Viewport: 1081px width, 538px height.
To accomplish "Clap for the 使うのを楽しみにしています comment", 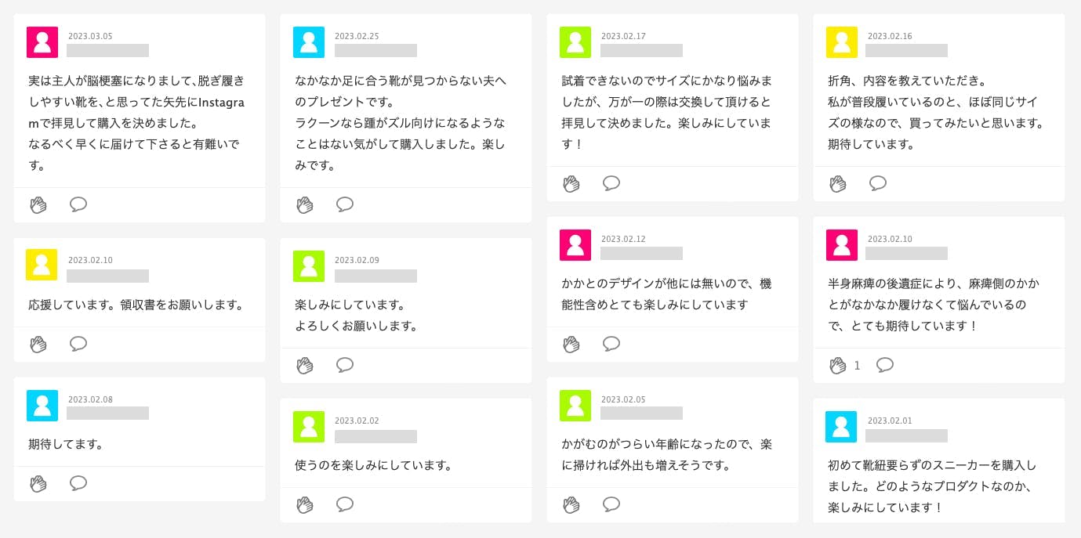I will pos(305,504).
